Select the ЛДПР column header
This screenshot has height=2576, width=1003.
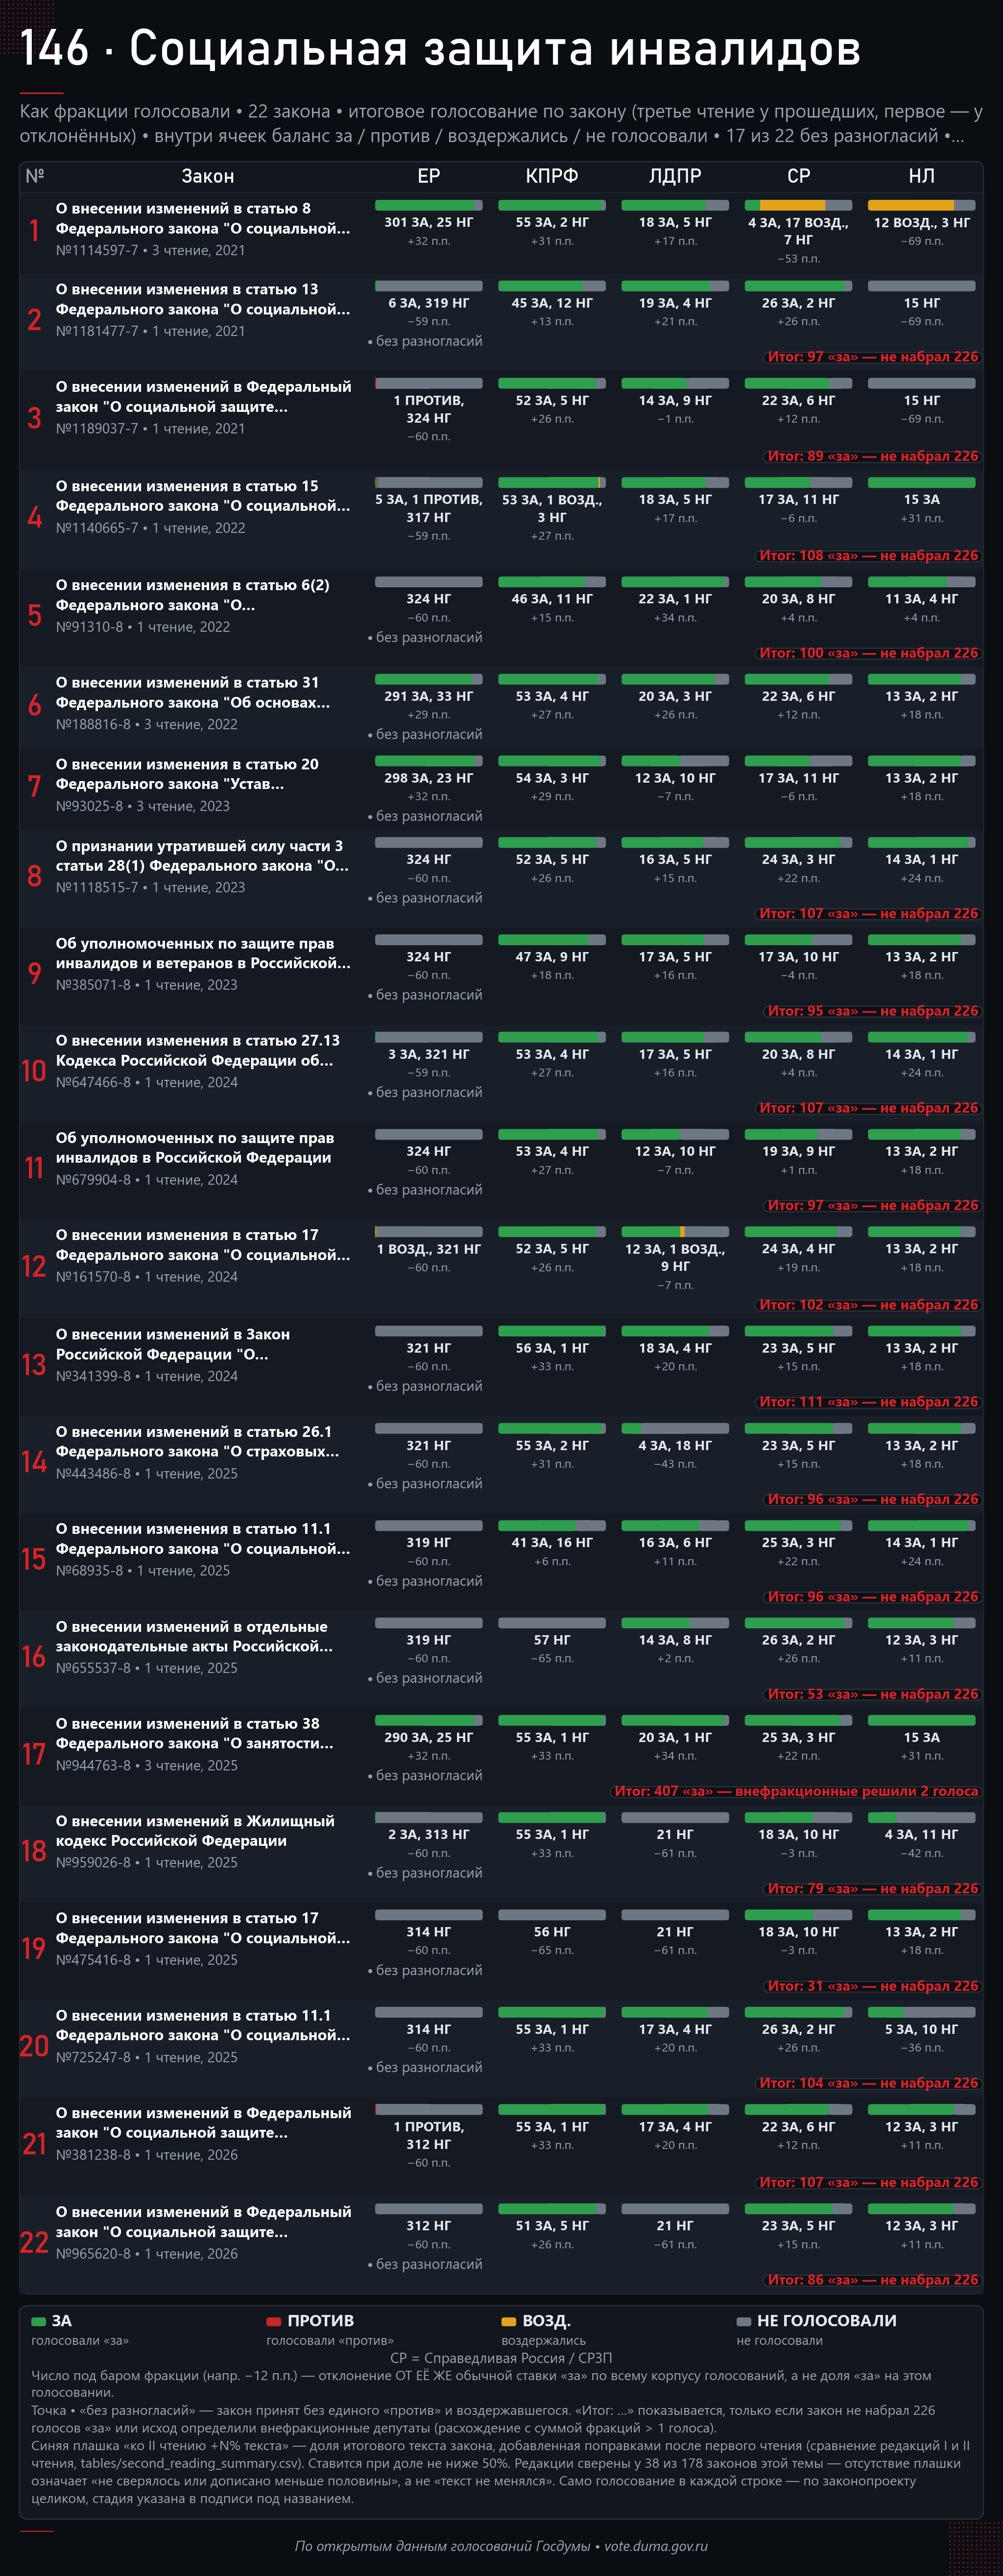point(675,176)
